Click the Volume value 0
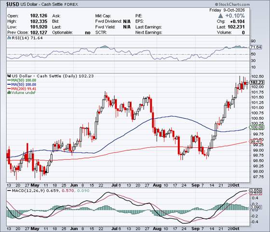 tap(243, 32)
